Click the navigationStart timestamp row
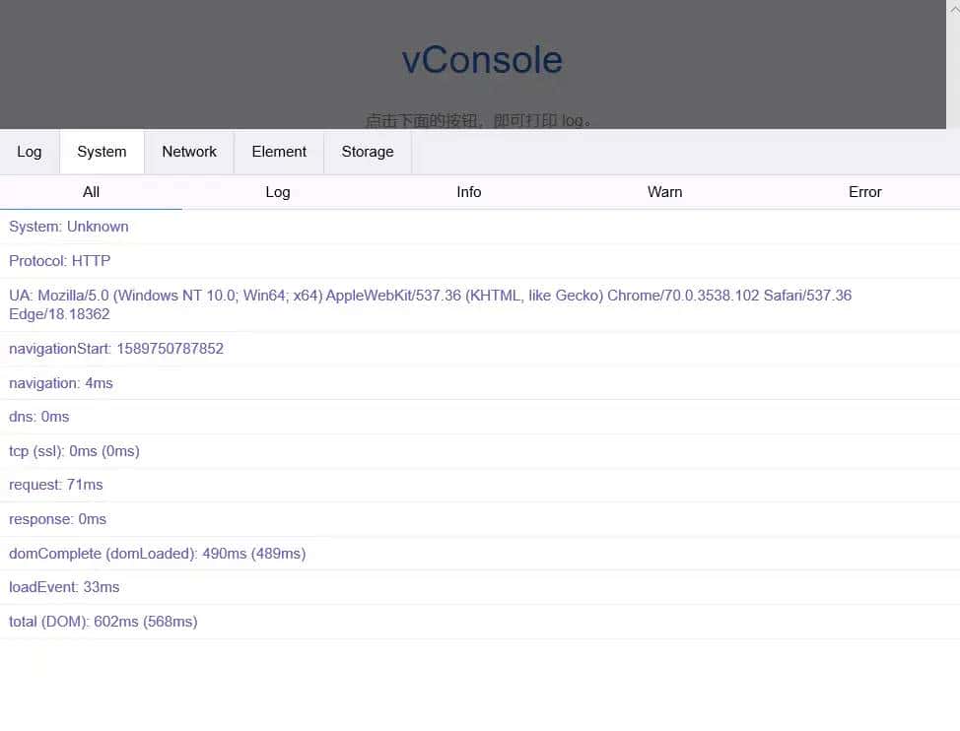960x731 pixels. (x=115, y=349)
